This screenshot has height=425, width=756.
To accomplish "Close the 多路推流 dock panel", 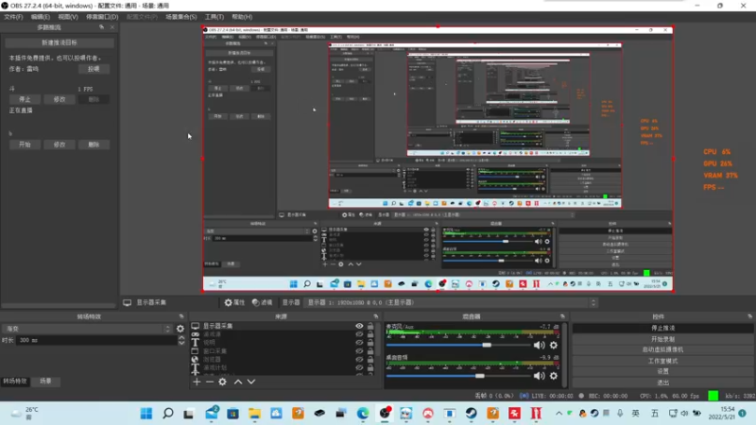I will tap(112, 27).
